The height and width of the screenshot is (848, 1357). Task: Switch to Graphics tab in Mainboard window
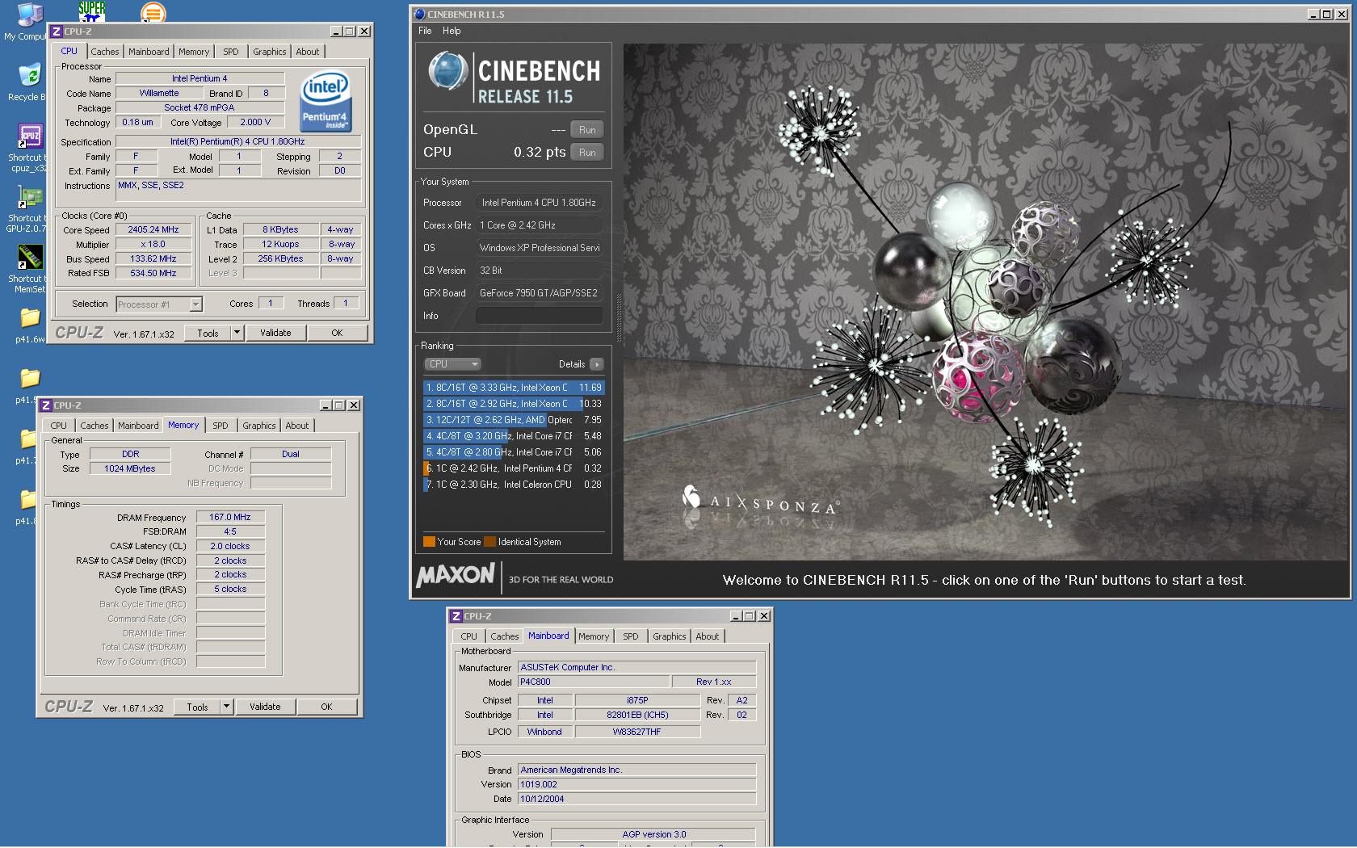click(x=670, y=636)
